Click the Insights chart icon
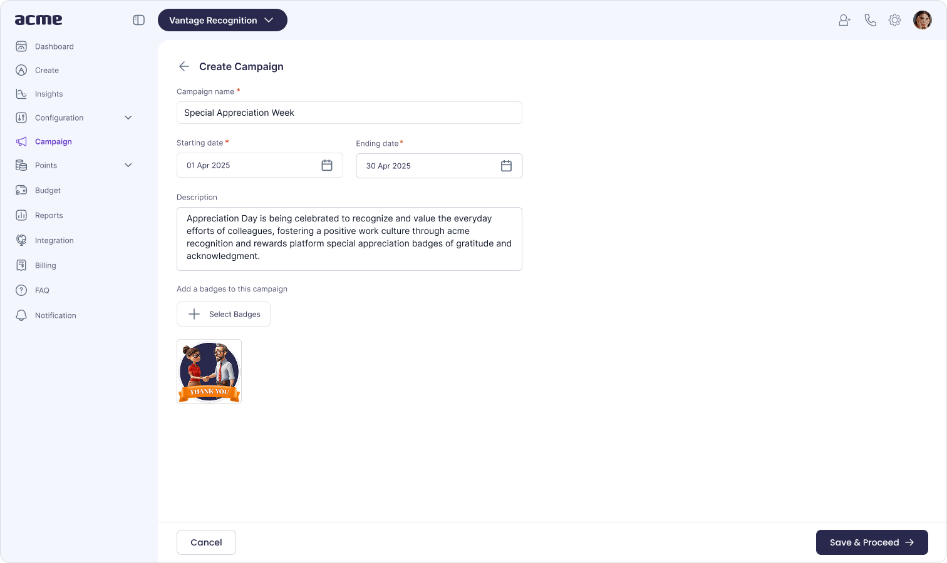The height and width of the screenshot is (563, 947). pyautogui.click(x=21, y=94)
